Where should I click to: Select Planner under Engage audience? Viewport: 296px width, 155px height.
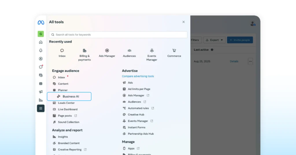click(x=63, y=90)
